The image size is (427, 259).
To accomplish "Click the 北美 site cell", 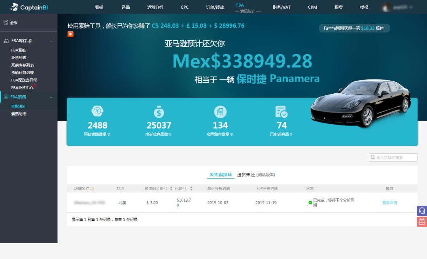I will [122, 202].
